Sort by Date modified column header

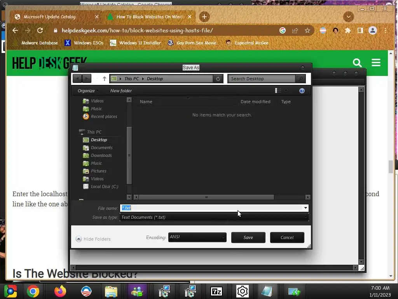click(x=255, y=102)
